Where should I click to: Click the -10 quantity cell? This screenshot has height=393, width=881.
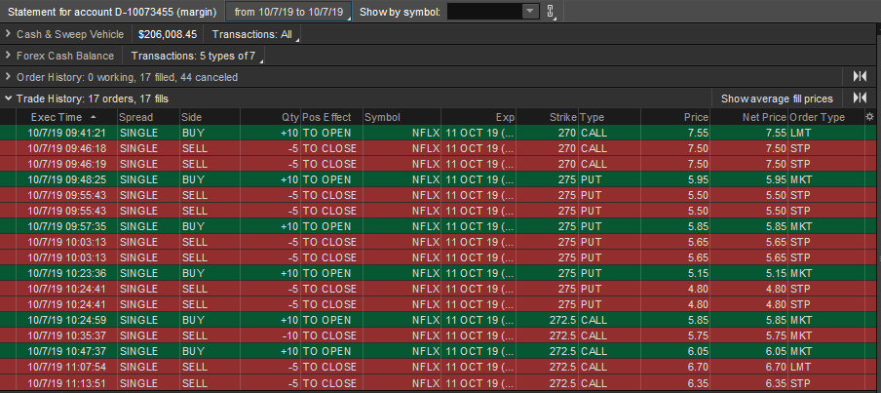270,335
